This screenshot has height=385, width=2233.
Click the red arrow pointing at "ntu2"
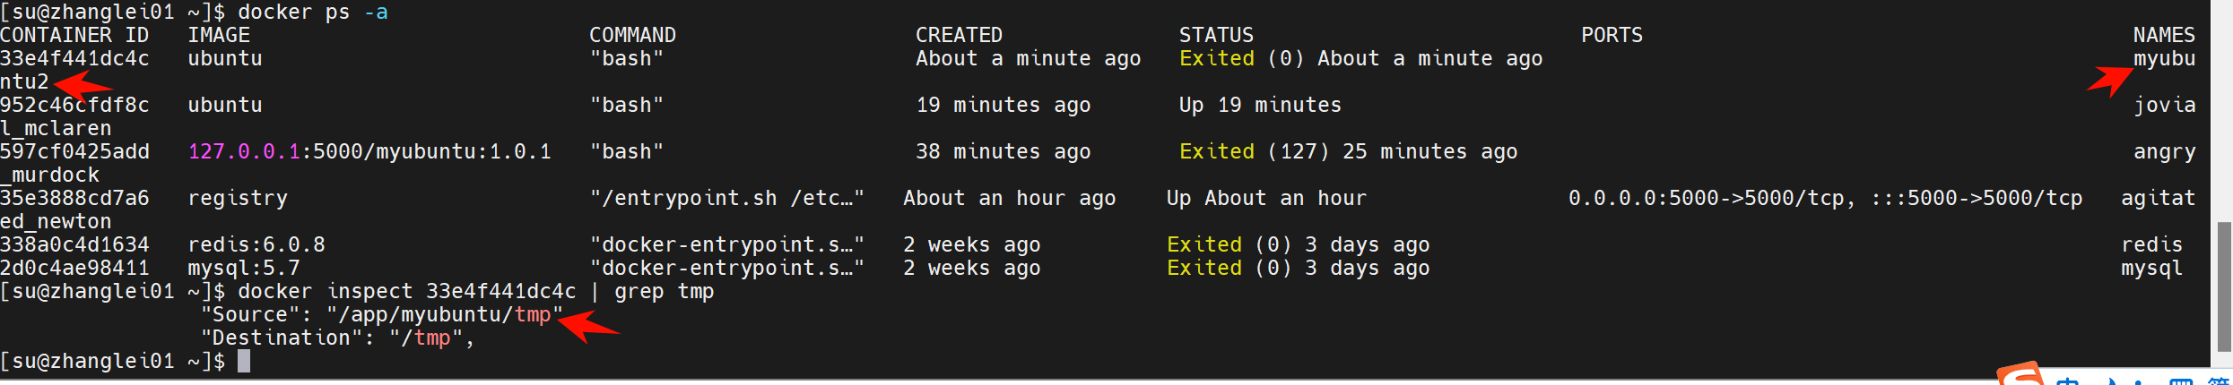pos(83,86)
